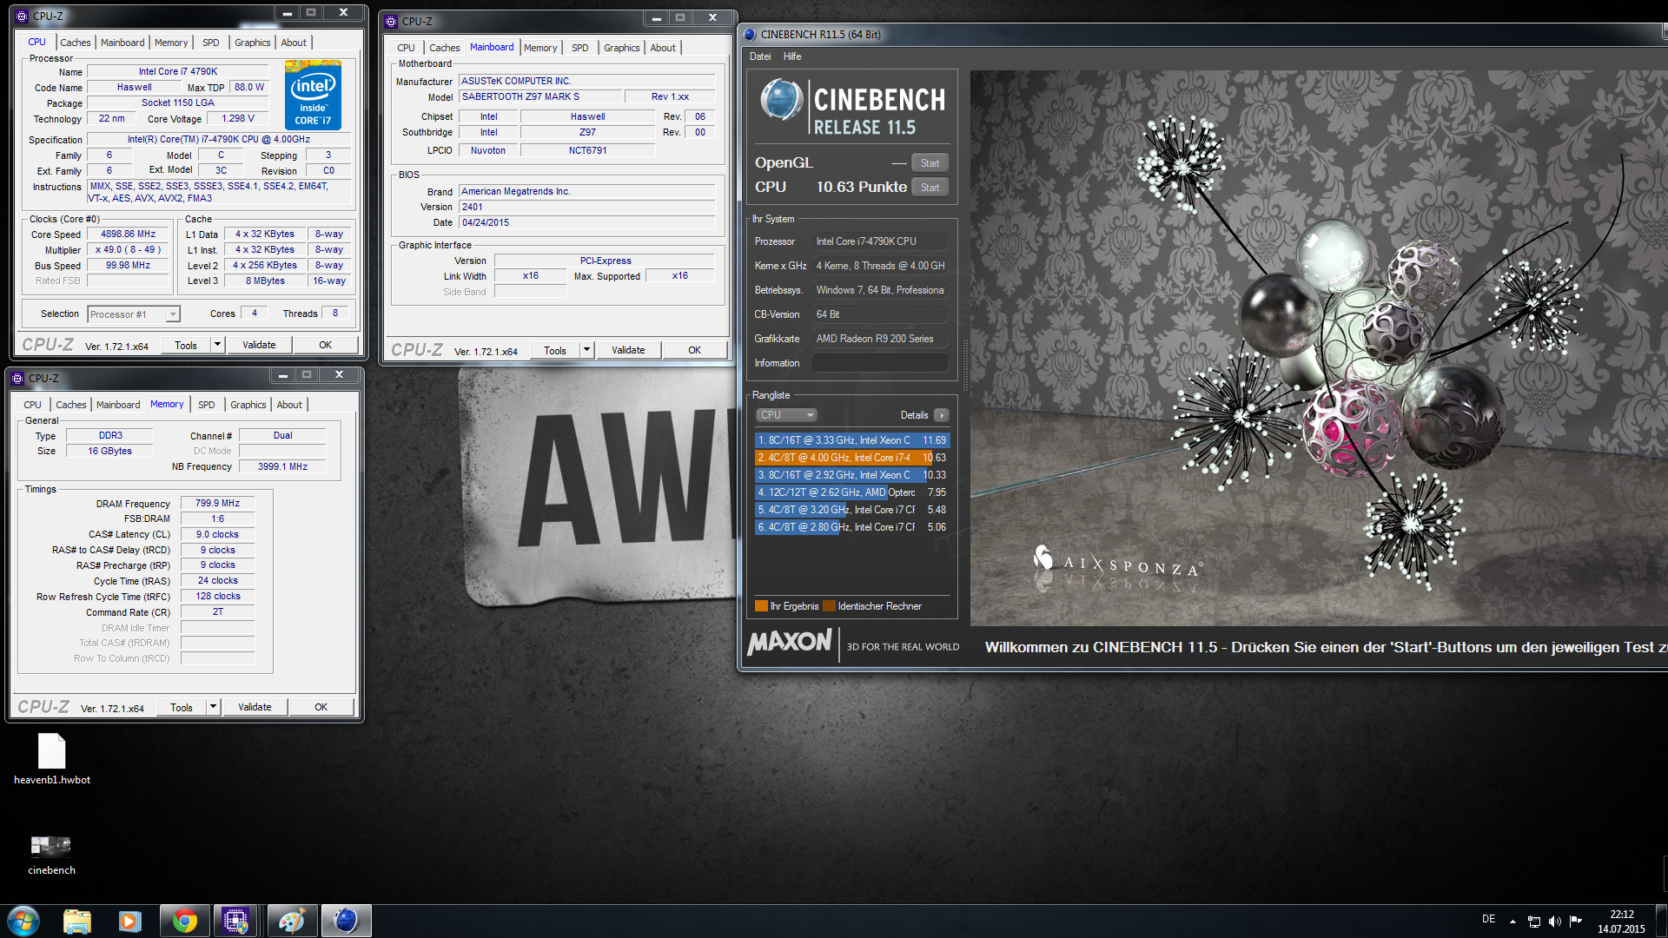Screen dimensions: 1668x938
Task: Select ranking row 4C/8T @ 2.80 GHz
Action: (851, 527)
